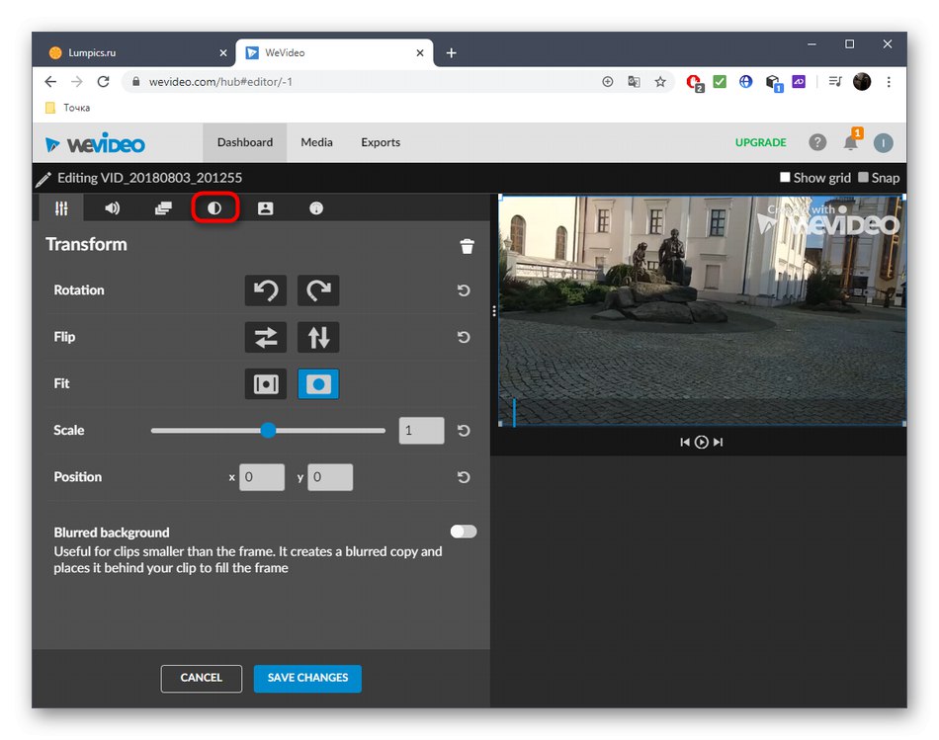939x740 pixels.
Task: Delete clip with the trash icon
Action: point(467,246)
